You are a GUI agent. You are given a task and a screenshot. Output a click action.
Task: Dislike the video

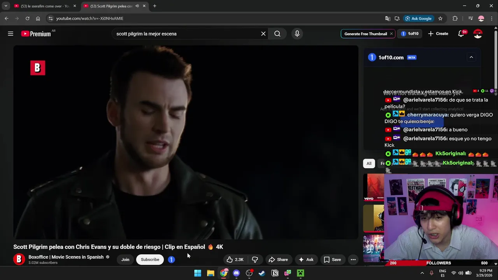pyautogui.click(x=255, y=259)
